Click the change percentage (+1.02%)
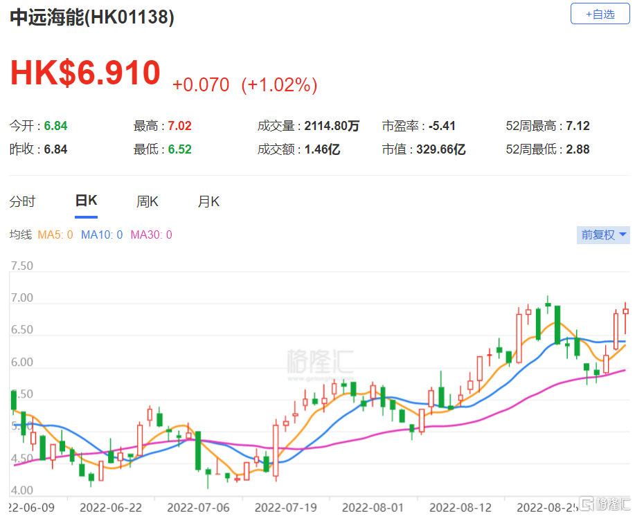Screen dimensions: 635x516 click(279, 85)
